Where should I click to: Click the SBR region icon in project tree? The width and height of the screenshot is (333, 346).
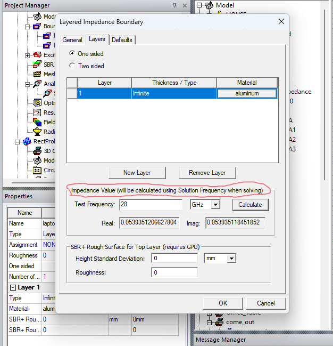37,65
